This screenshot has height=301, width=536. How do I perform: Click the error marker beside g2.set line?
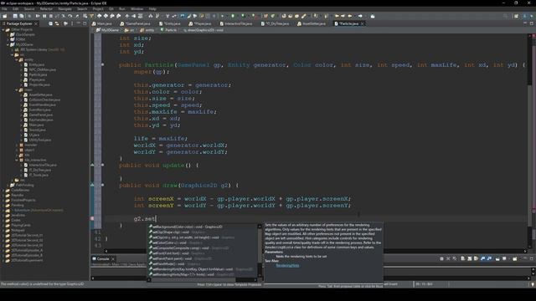coord(92,218)
